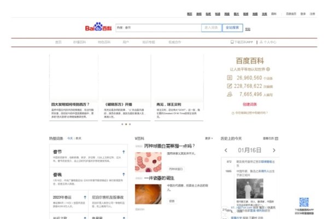Click the porcelain article thumbnail

pyautogui.click(x=148, y=194)
